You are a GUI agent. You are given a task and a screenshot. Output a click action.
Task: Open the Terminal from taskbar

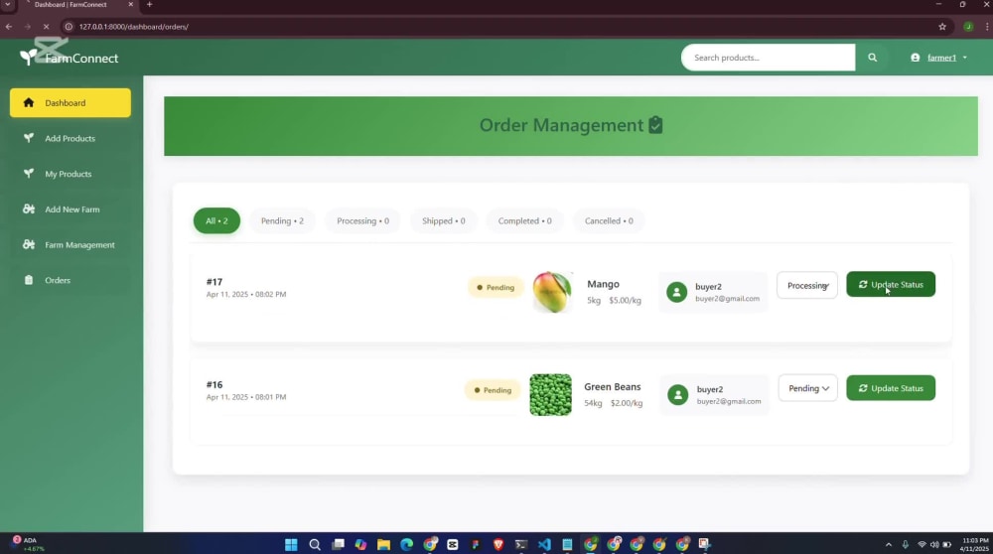(x=521, y=544)
